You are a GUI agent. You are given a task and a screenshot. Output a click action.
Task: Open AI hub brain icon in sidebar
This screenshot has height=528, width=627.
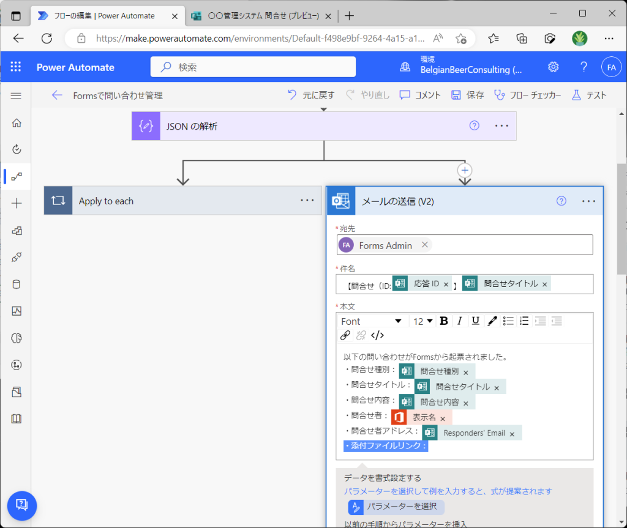pos(17,338)
